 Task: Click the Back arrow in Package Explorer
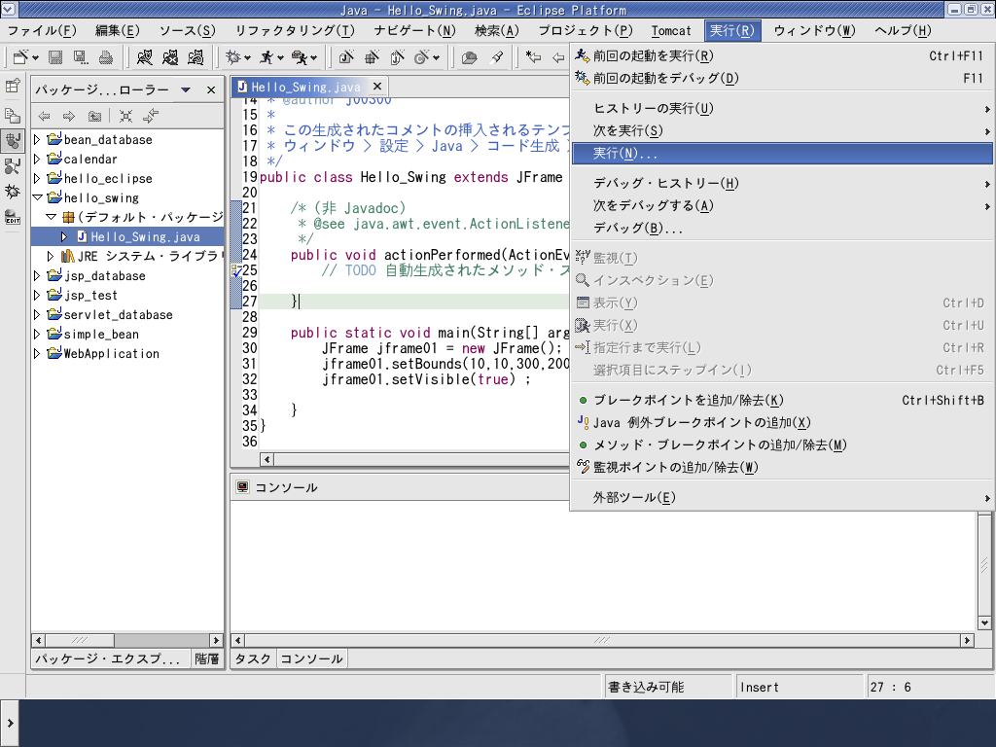pos(44,116)
